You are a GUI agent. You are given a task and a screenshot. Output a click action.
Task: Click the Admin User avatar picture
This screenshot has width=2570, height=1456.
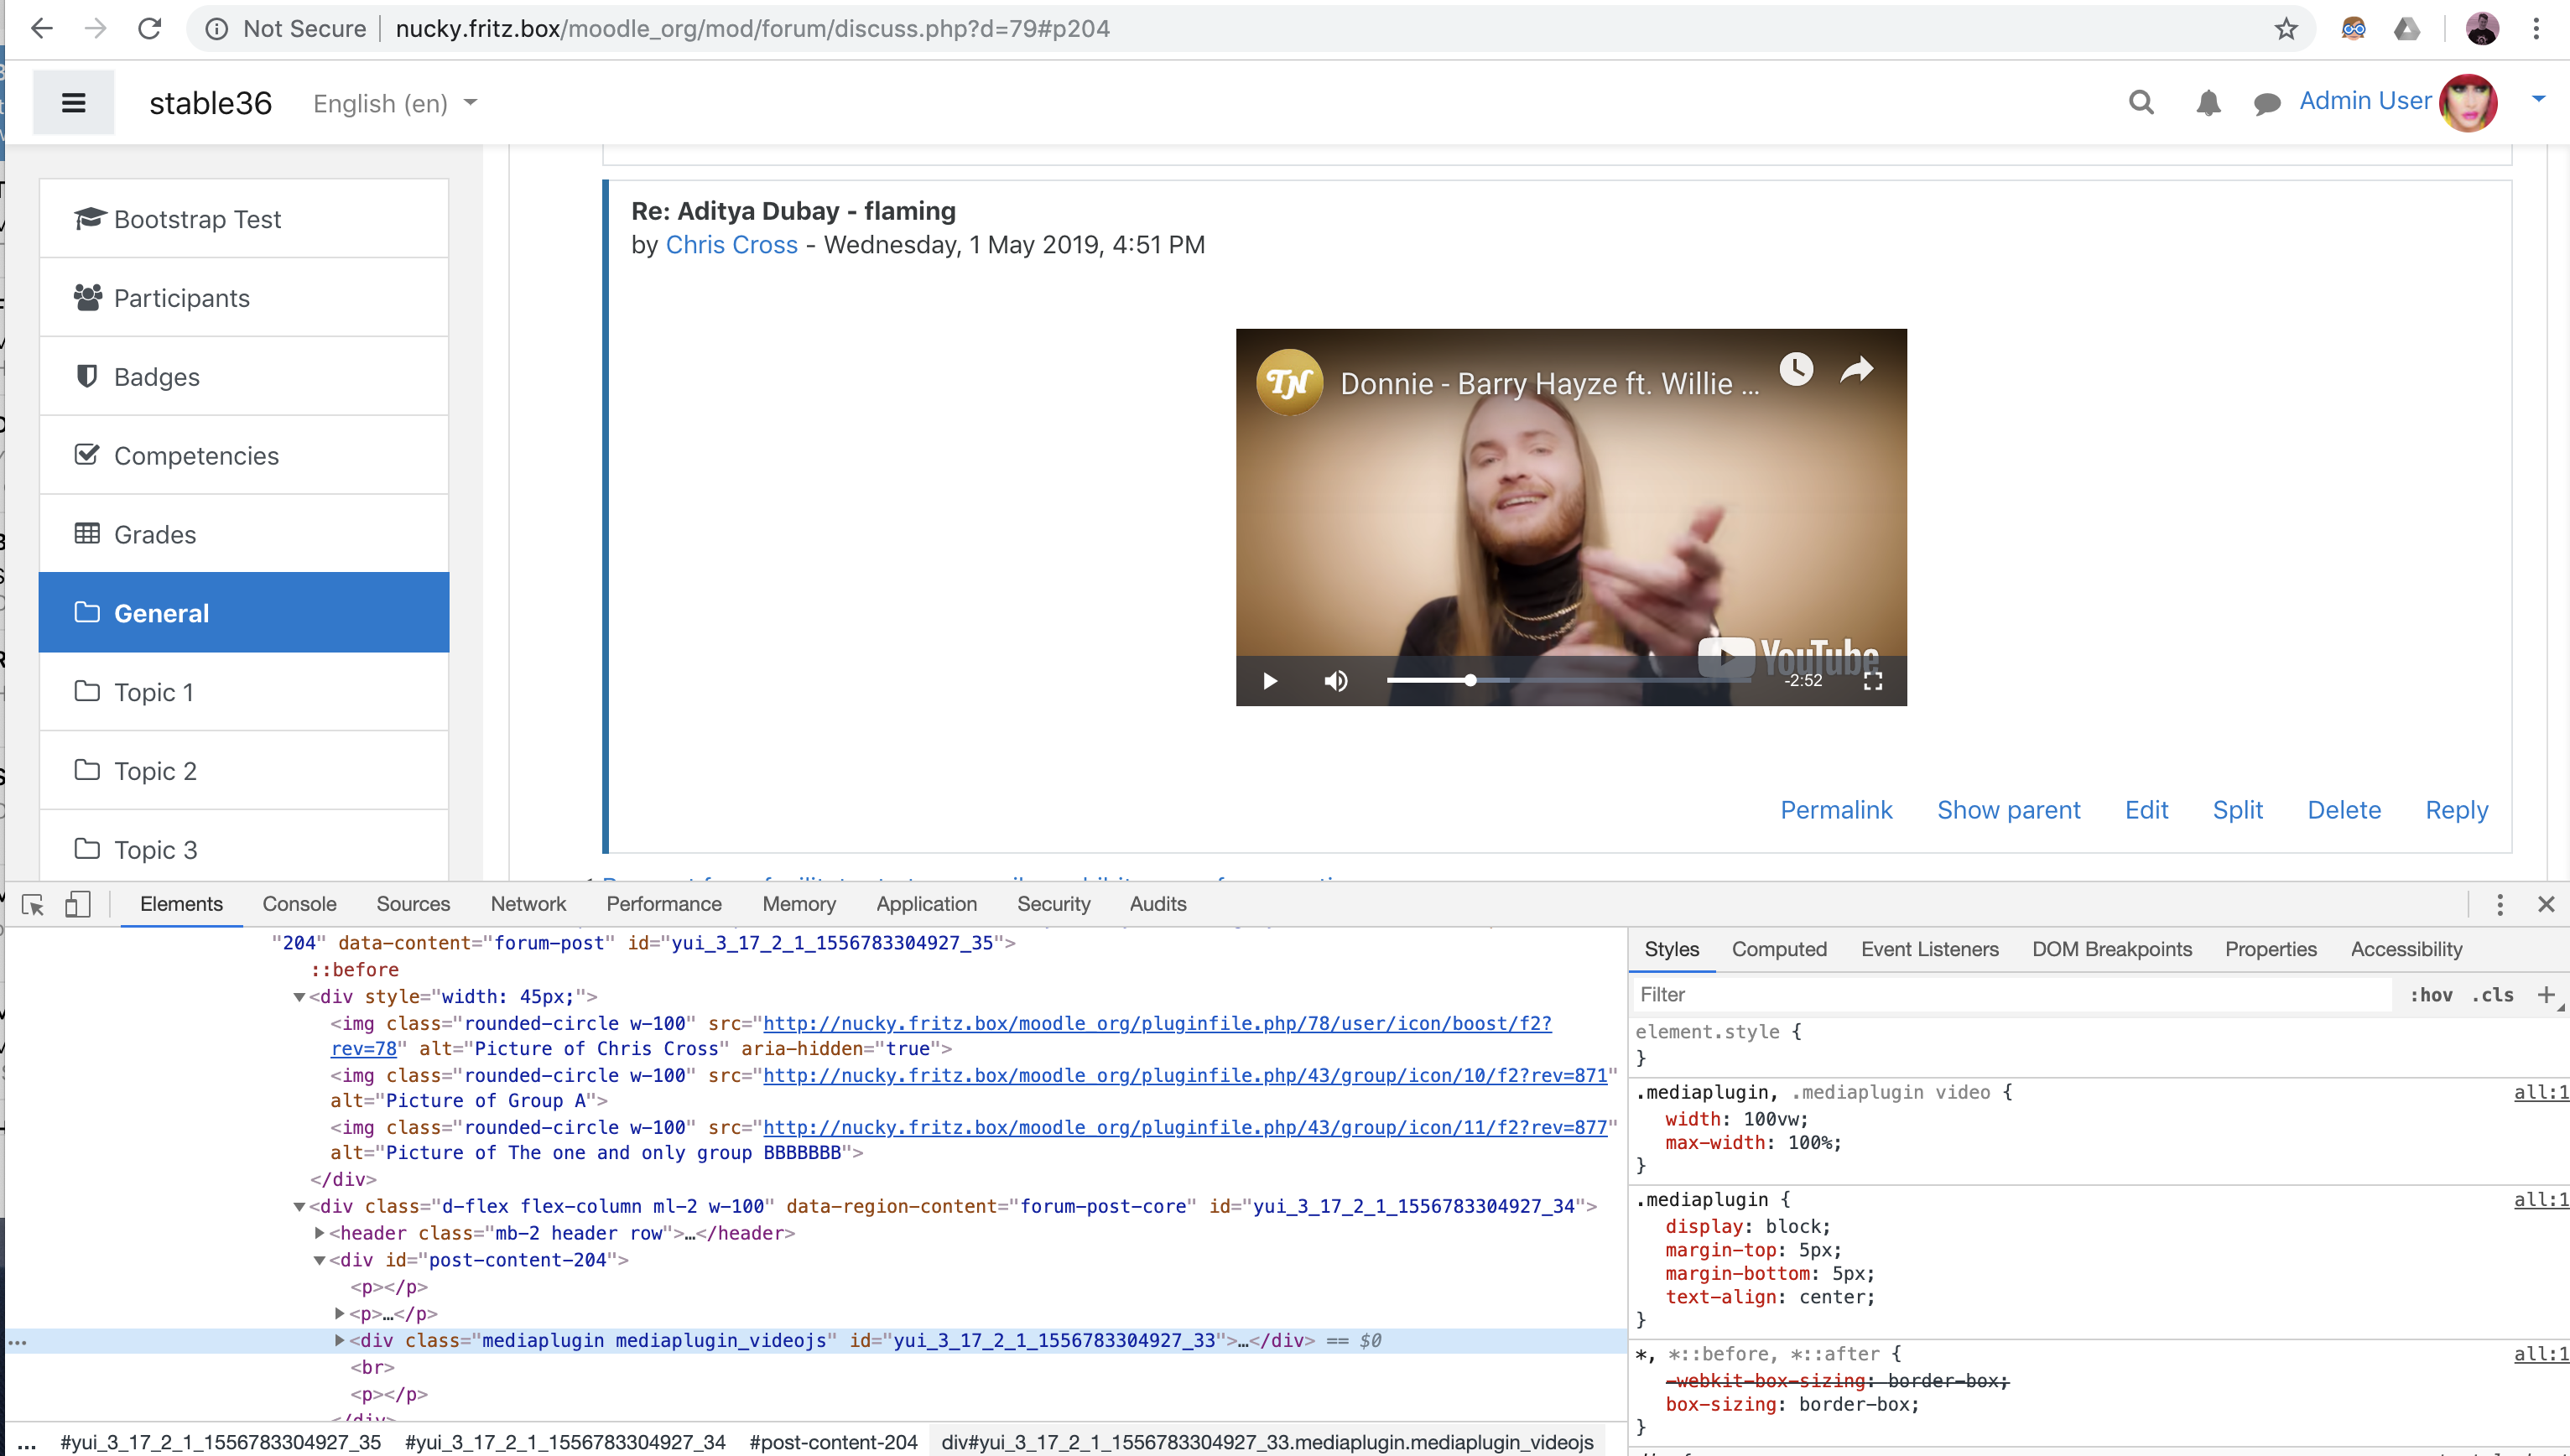click(2467, 102)
